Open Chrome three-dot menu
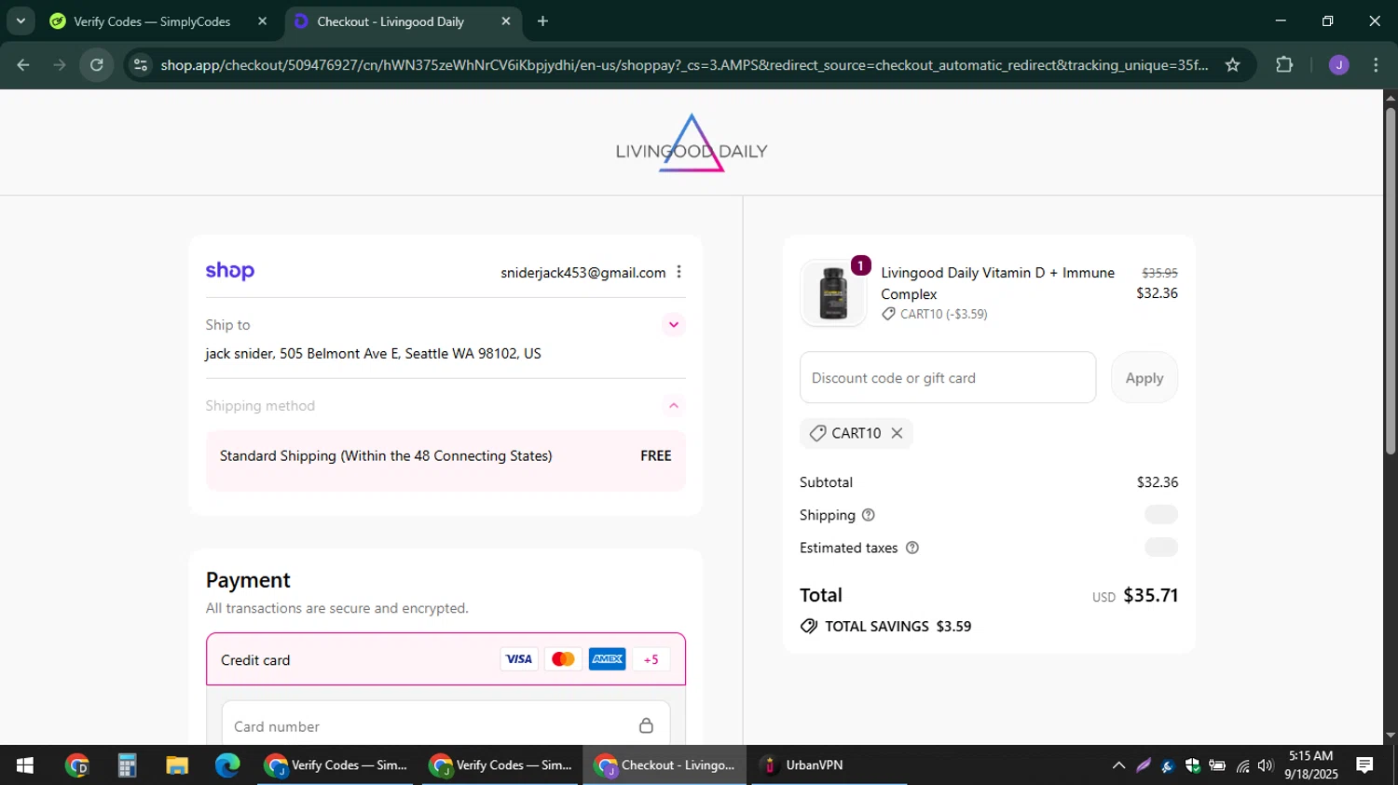1398x785 pixels. (x=1377, y=65)
